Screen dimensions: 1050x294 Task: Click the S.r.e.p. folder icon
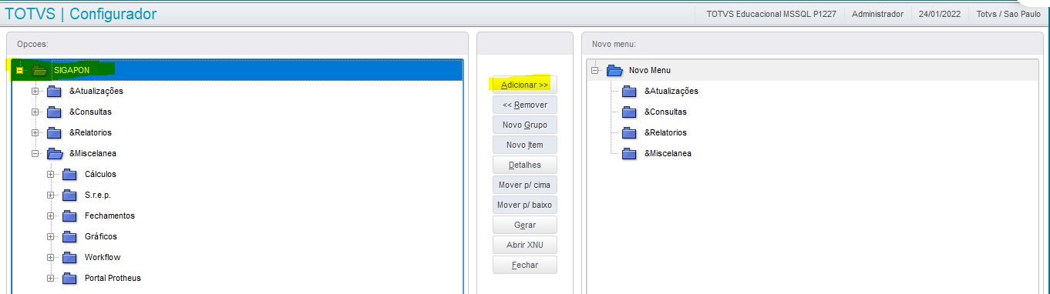click(x=69, y=195)
